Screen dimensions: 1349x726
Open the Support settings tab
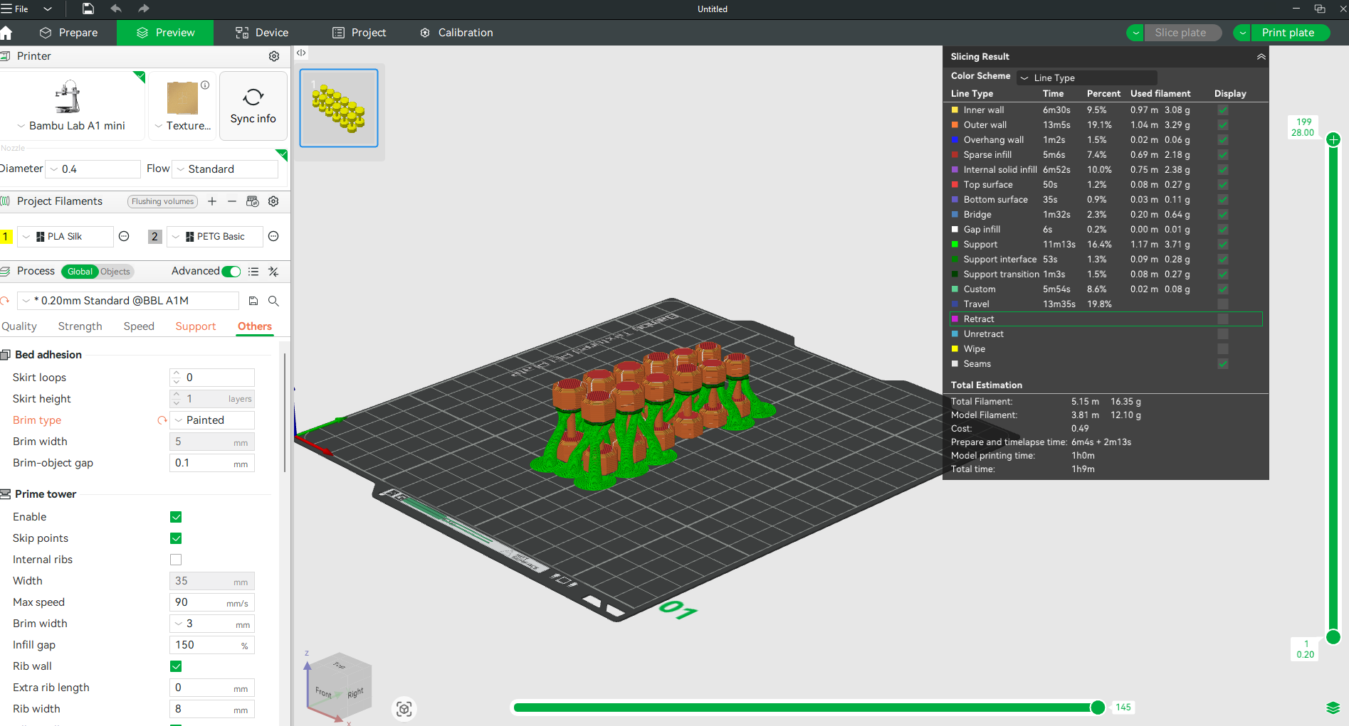click(x=195, y=326)
